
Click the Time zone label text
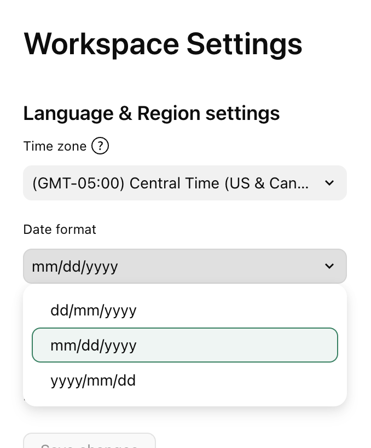55,146
